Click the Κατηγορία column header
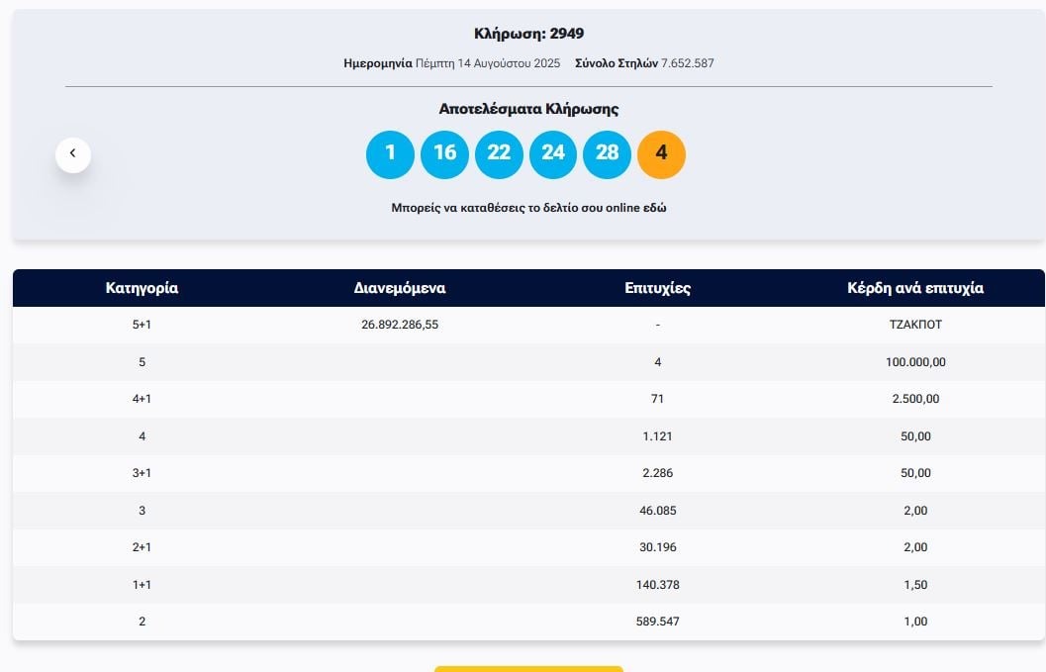This screenshot has width=1046, height=672. pos(142,288)
